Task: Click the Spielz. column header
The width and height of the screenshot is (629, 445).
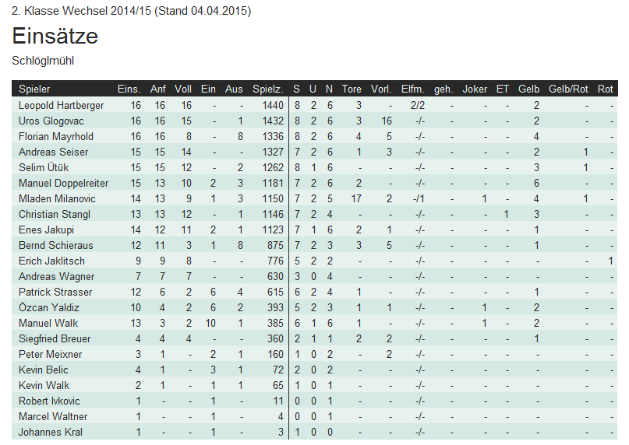Action: coord(267,89)
